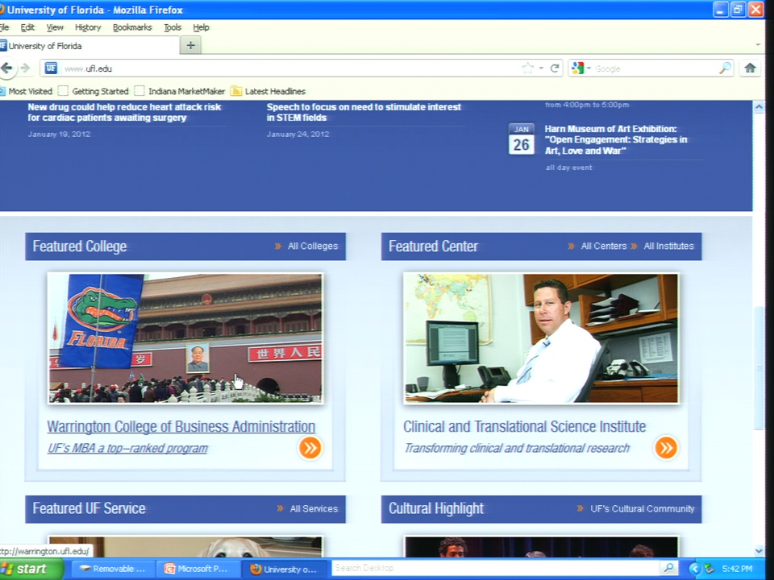Click the Windows start button

pos(31,569)
